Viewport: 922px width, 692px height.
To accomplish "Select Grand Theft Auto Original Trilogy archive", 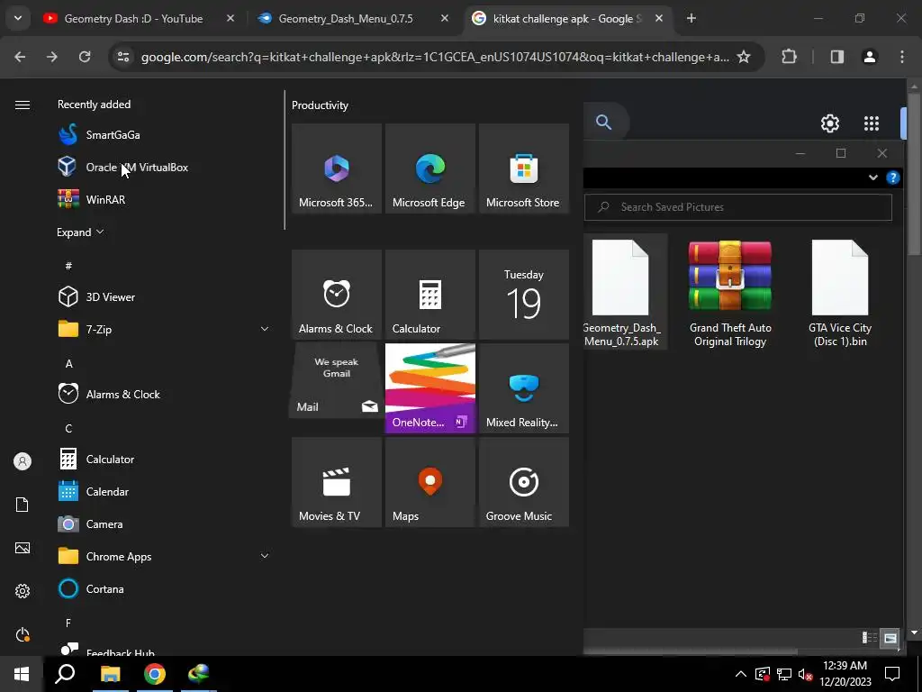I will 730,293.
